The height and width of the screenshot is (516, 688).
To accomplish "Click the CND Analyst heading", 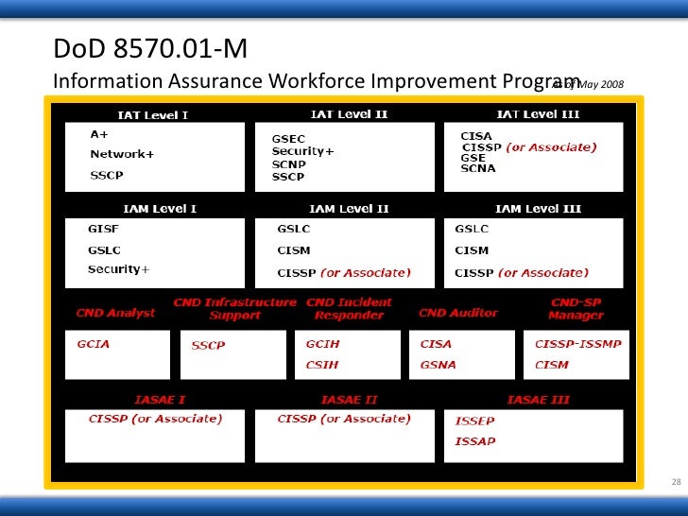I will [x=116, y=313].
